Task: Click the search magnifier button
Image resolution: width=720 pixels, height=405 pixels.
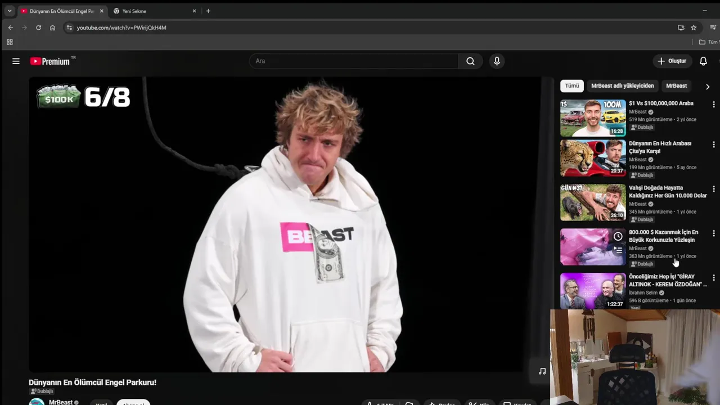Action: pyautogui.click(x=470, y=61)
